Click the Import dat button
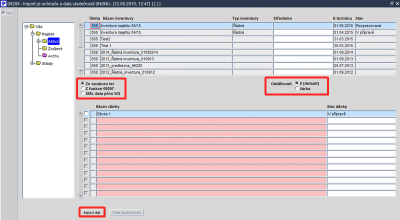400x220 pixels. (x=92, y=212)
